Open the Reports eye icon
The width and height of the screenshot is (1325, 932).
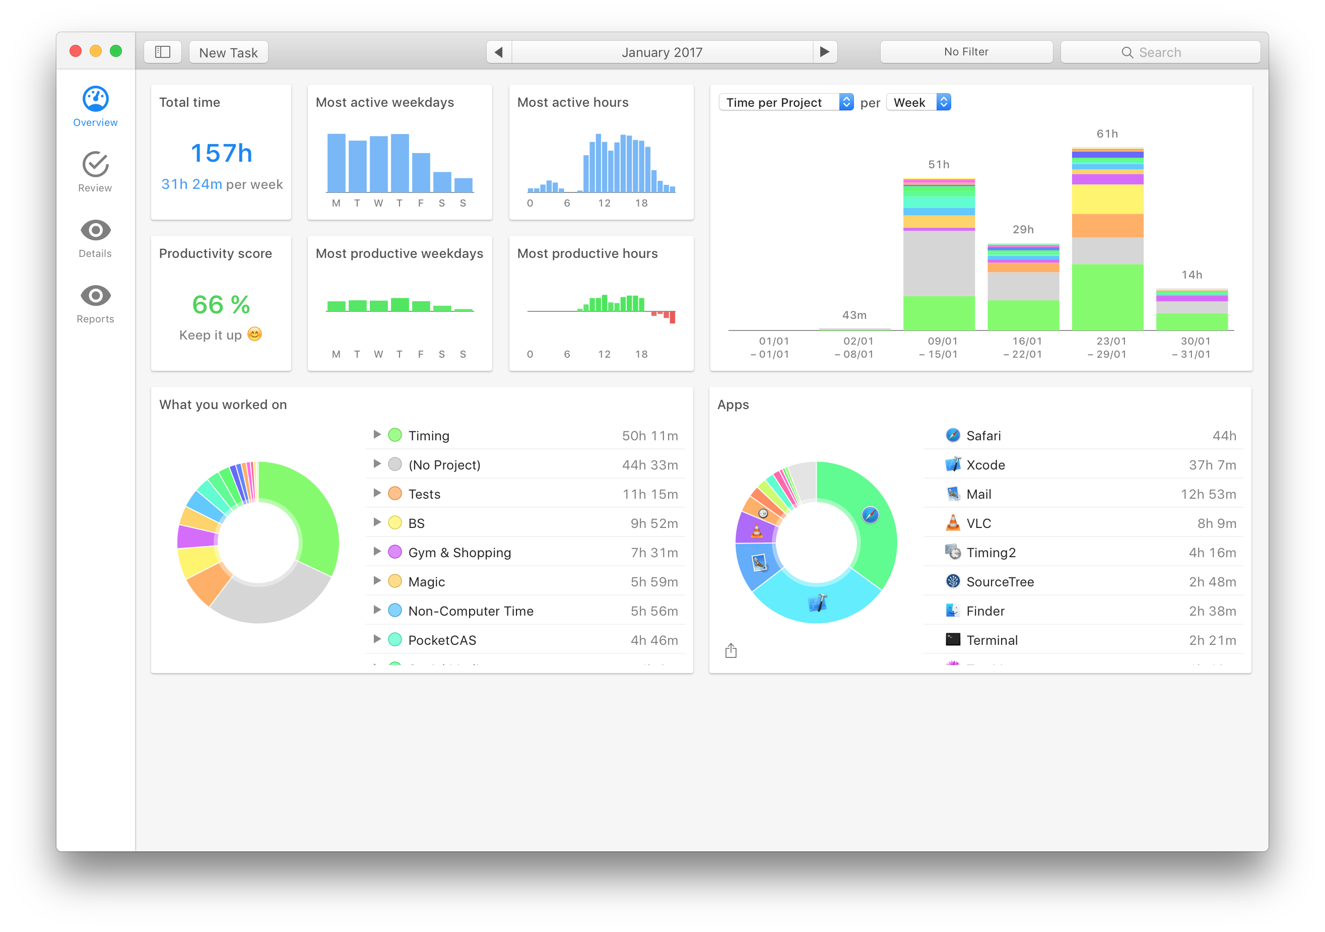(x=95, y=296)
